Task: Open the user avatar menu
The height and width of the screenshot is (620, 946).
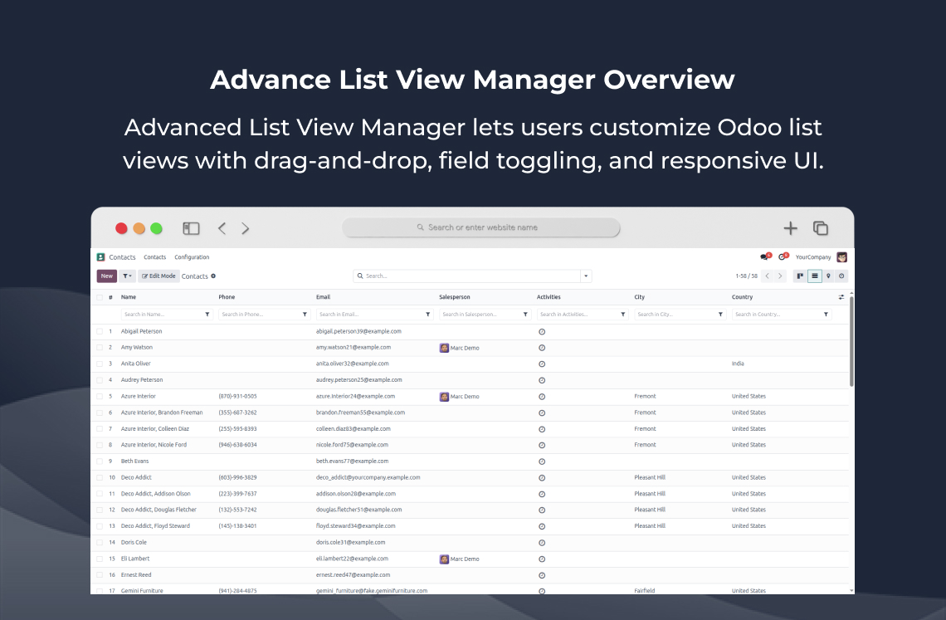Action: tap(842, 257)
